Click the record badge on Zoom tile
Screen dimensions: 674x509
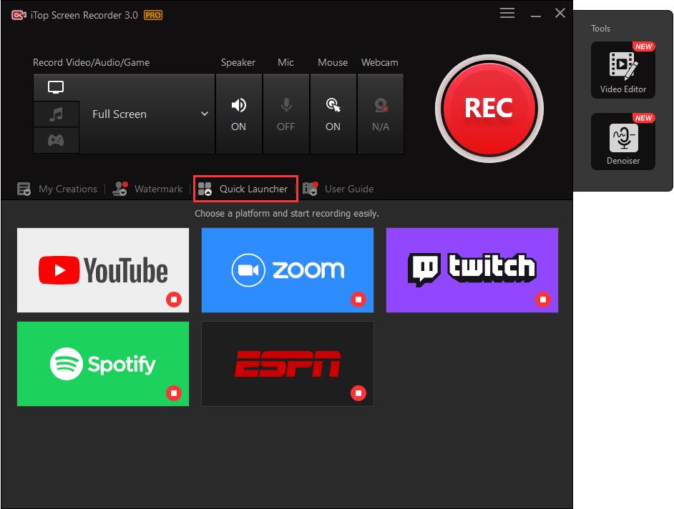click(358, 300)
